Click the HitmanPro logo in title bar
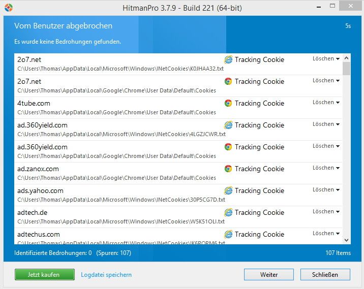The image size is (364, 289). tap(9, 8)
